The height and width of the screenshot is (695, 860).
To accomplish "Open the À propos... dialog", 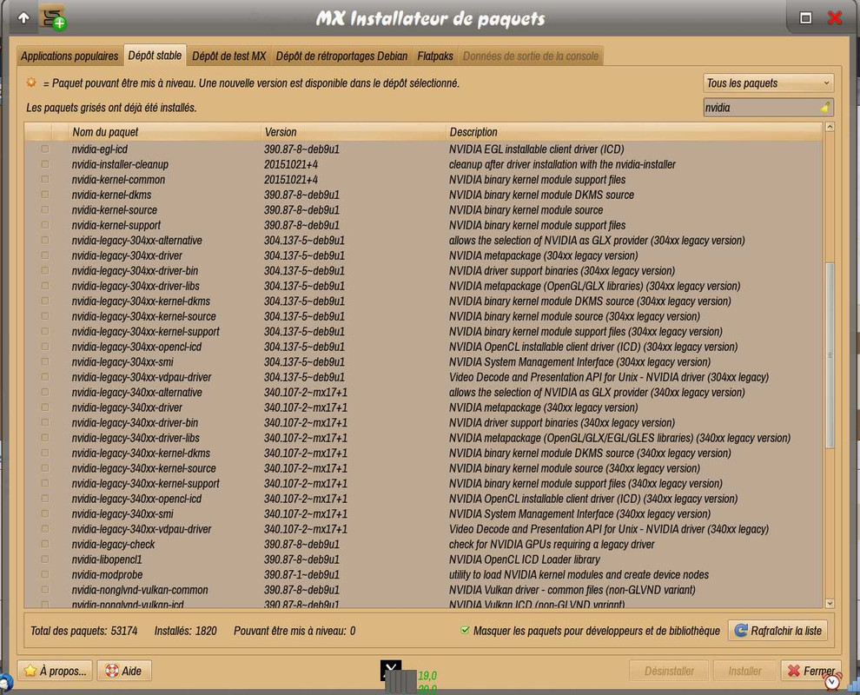I will point(55,671).
